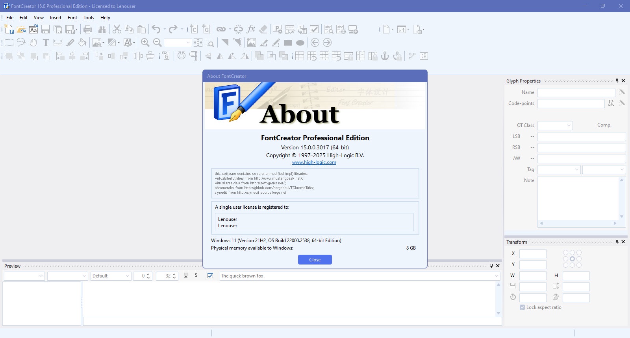Click the glyph Name input field
The height and width of the screenshot is (338, 630).
(x=576, y=92)
